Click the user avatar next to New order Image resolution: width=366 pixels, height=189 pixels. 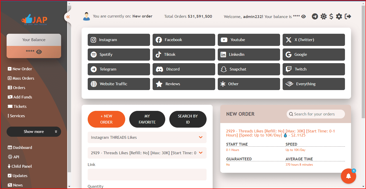point(86,16)
